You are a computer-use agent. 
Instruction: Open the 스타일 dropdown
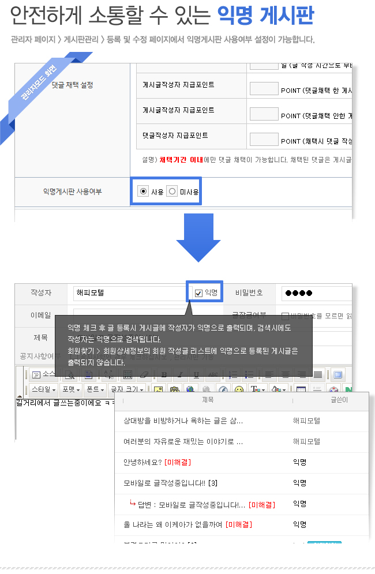(44, 389)
